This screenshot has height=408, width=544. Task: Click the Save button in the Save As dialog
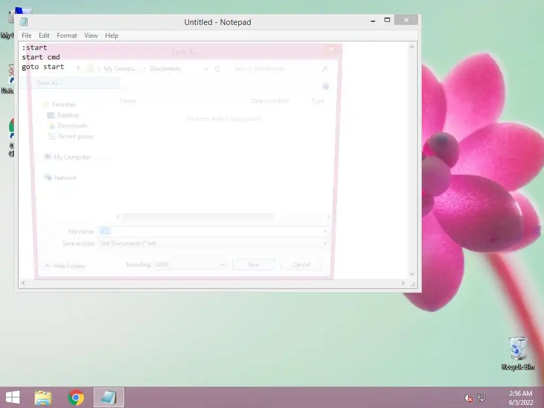253,265
